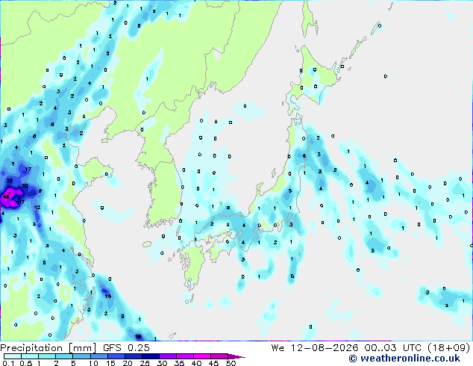The image size is (473, 366).
Task: Click the "(18+09)" forecast run text
Action: [x=449, y=348]
